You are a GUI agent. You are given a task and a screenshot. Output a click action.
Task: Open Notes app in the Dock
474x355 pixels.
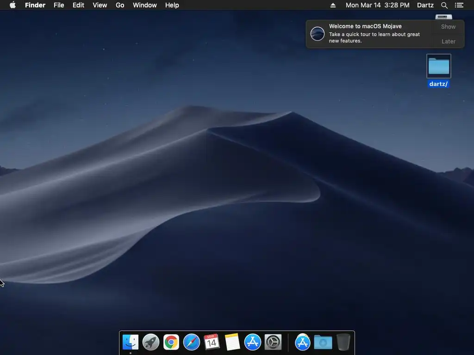(x=232, y=342)
